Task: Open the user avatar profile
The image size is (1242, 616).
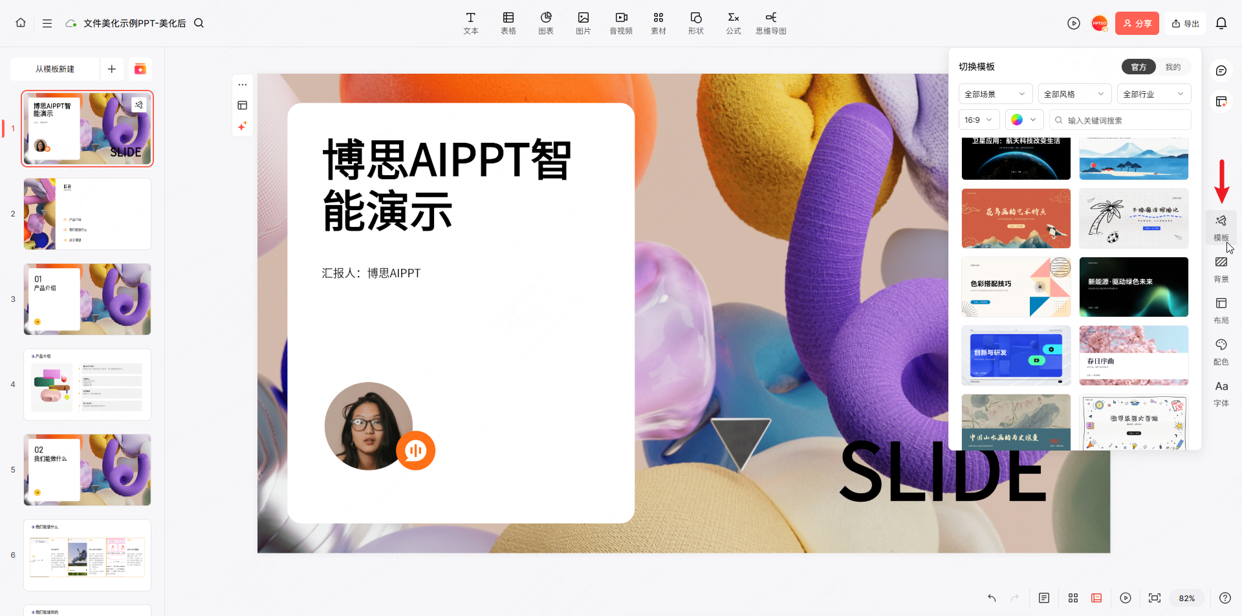Action: pos(1100,23)
